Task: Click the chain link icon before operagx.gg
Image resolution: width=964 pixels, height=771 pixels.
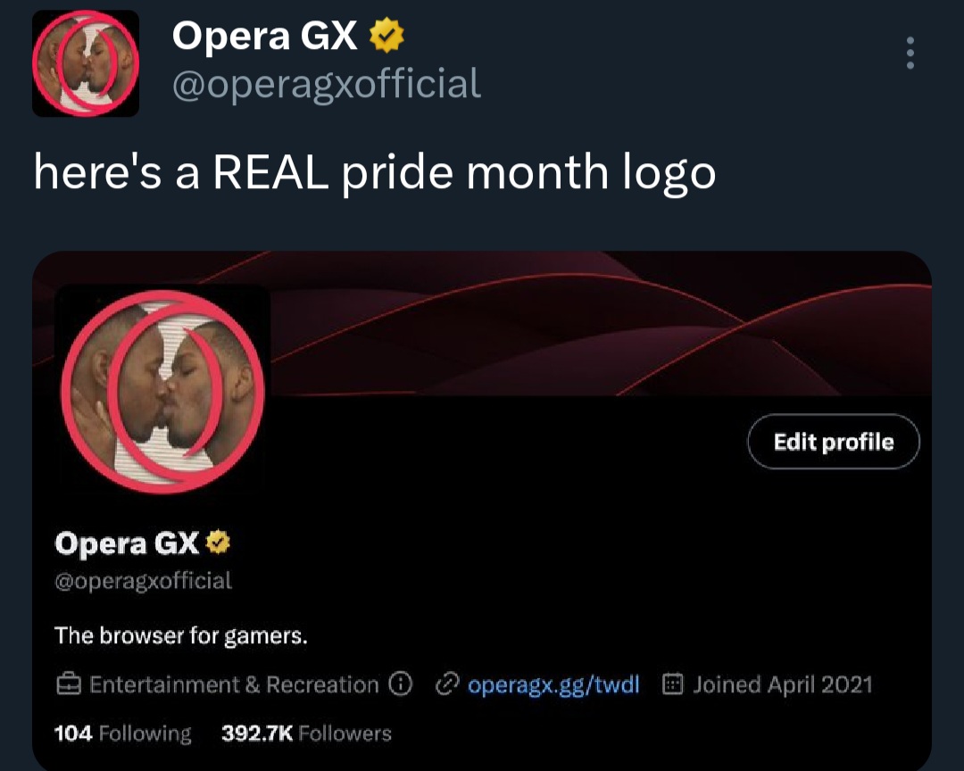Action: click(x=445, y=685)
